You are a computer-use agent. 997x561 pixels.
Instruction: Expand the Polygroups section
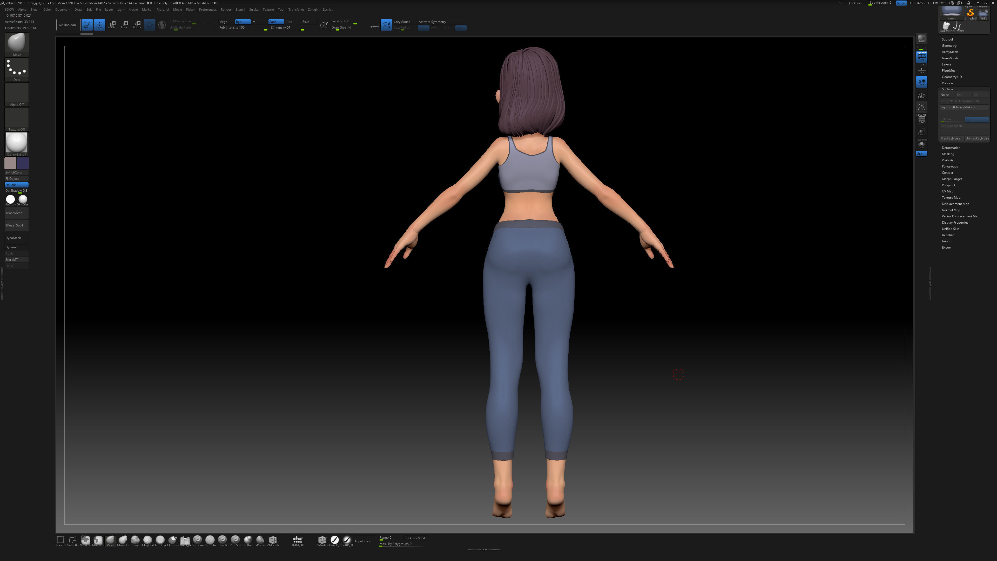point(949,166)
